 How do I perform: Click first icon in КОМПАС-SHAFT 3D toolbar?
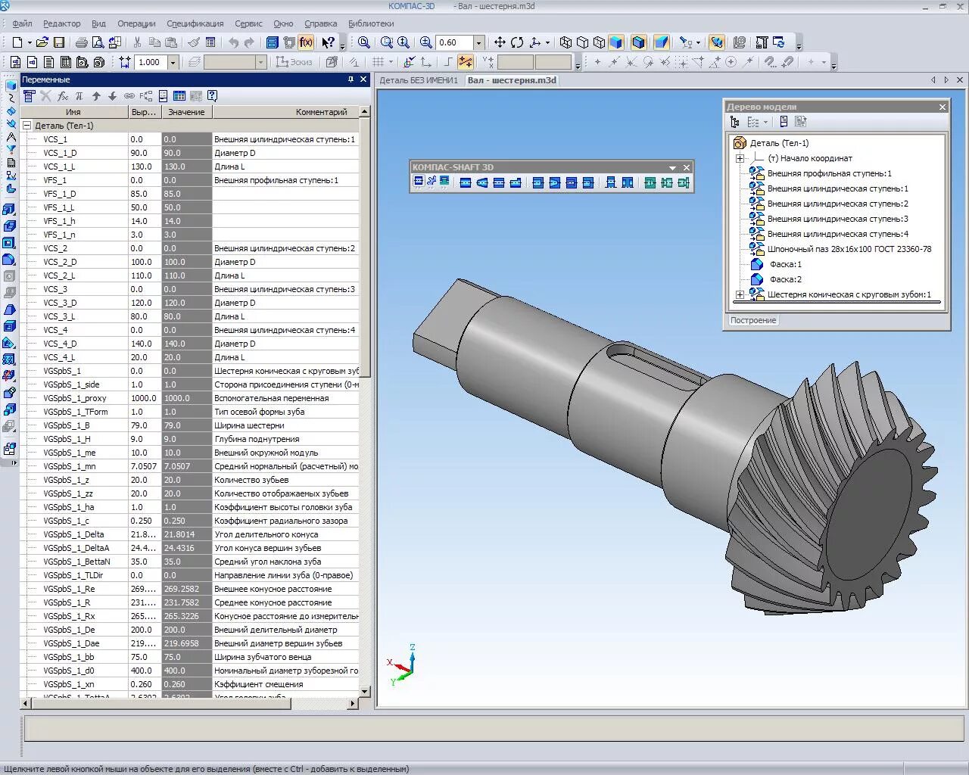pos(419,182)
